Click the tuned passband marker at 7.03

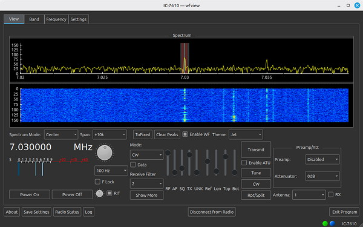point(185,58)
